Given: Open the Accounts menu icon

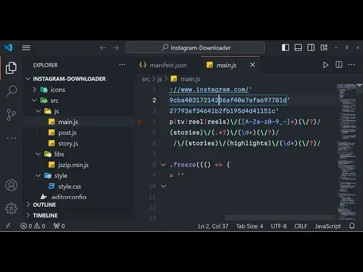Looking at the screenshot, I should [x=11, y=185].
